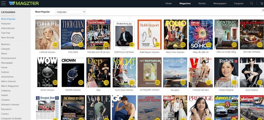Click read icon on Nhịp Cầu Đầu Tư cover
Viewport: 264px width, 120px height.
pyautogui.click(x=209, y=45)
